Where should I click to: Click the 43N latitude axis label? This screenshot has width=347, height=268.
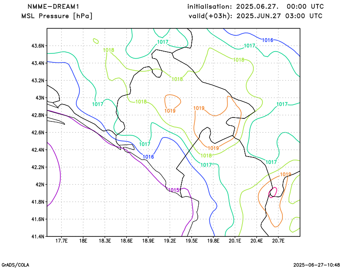(x=40, y=98)
